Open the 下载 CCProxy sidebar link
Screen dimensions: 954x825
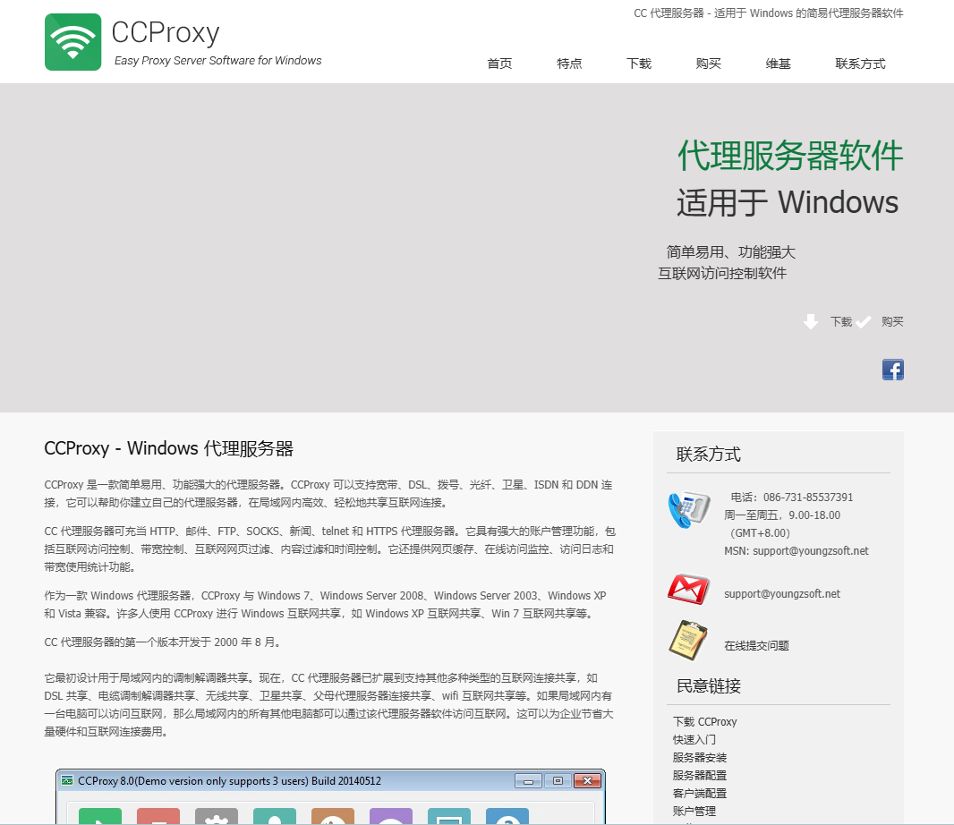pyautogui.click(x=704, y=721)
